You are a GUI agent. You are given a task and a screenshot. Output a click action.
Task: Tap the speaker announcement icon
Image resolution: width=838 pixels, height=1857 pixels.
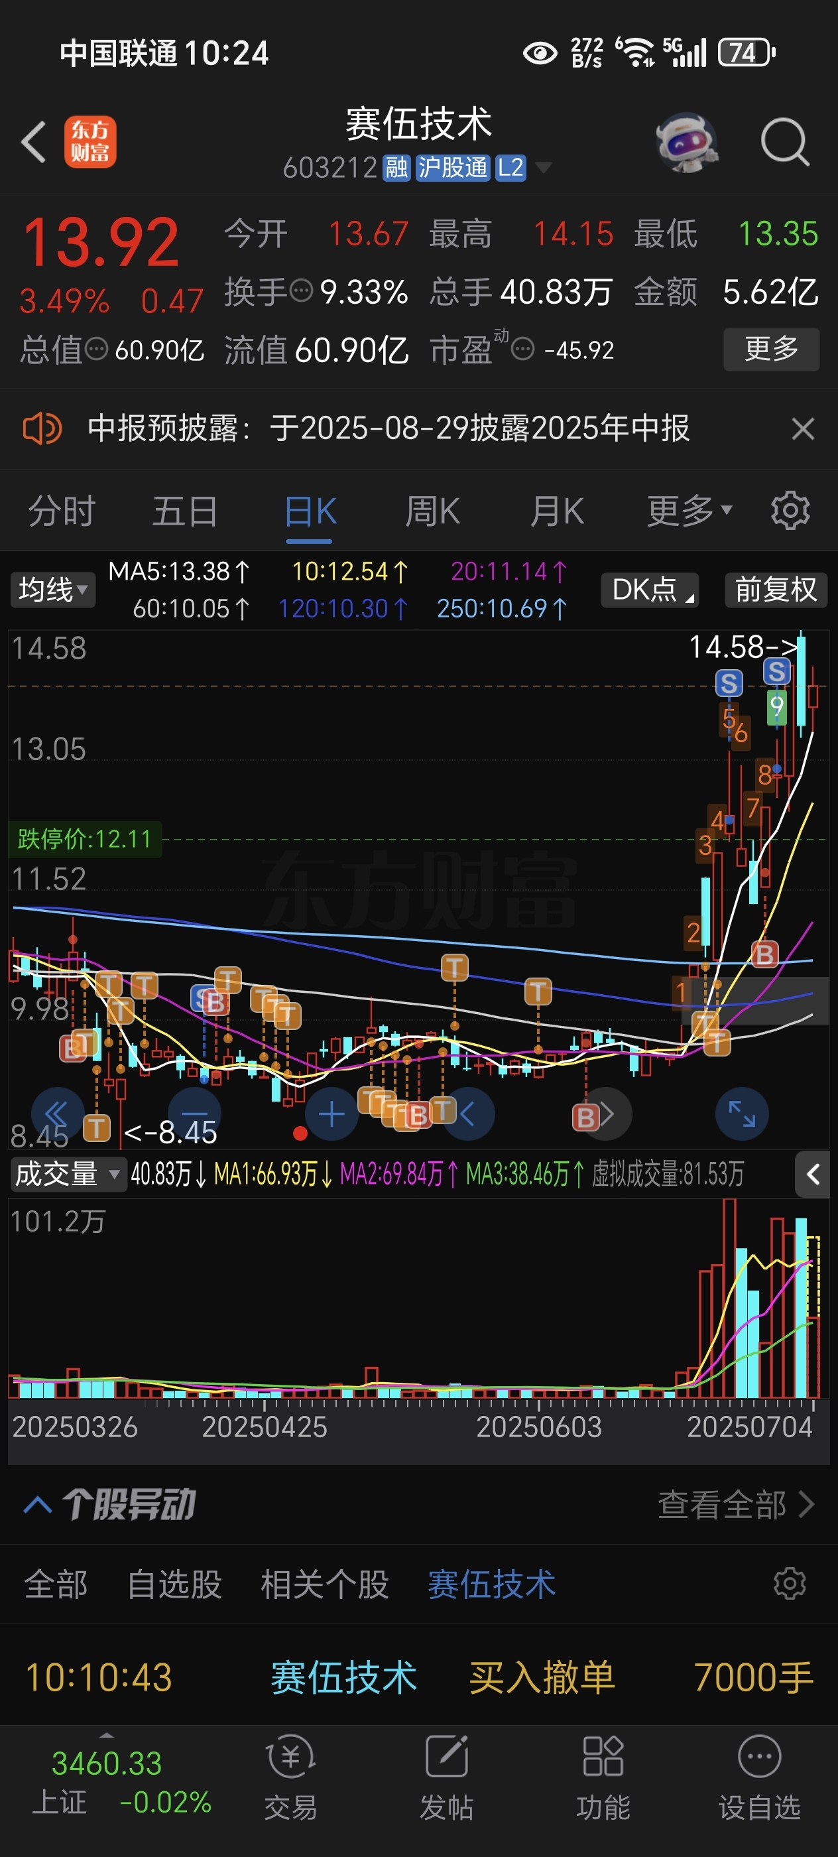(x=42, y=429)
